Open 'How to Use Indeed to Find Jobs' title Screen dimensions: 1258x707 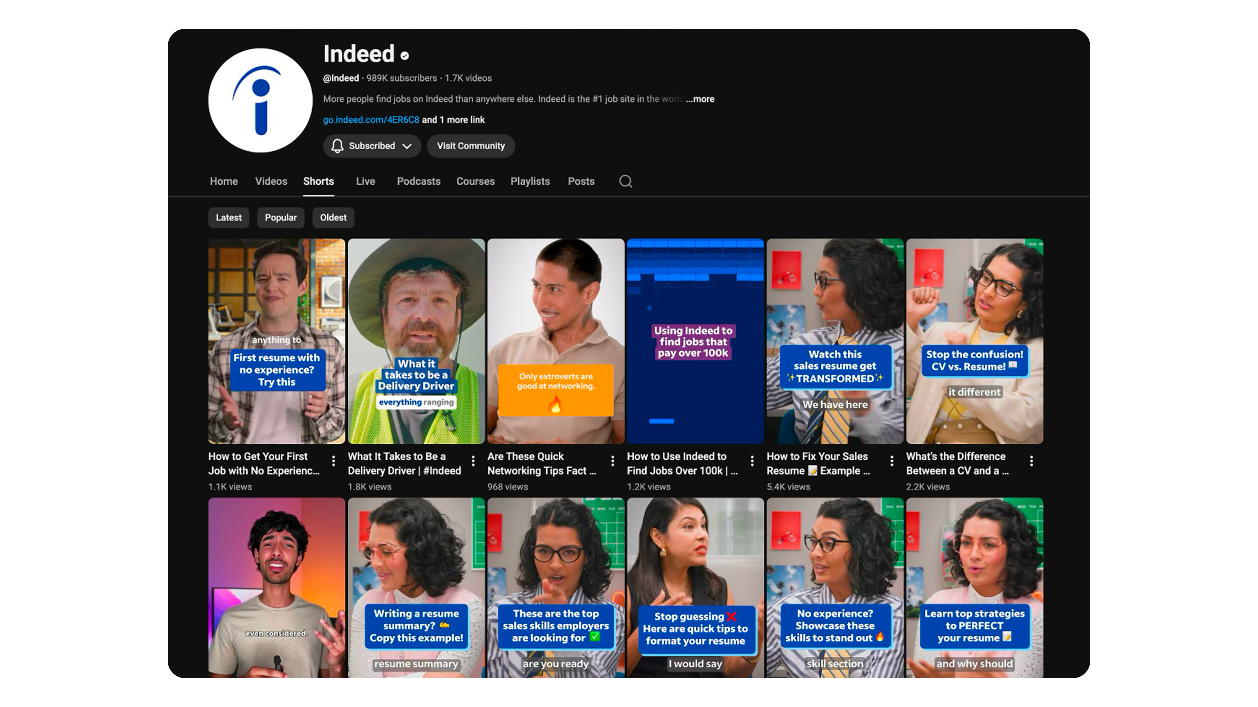coord(682,463)
